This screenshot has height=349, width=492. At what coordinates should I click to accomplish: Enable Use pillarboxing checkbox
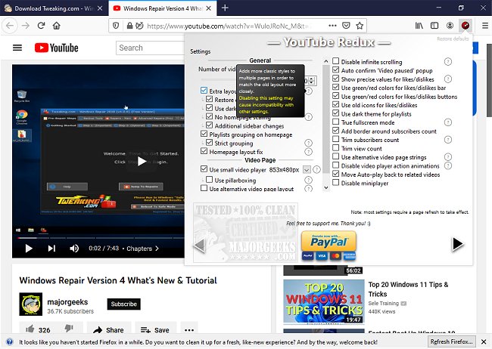(209, 180)
